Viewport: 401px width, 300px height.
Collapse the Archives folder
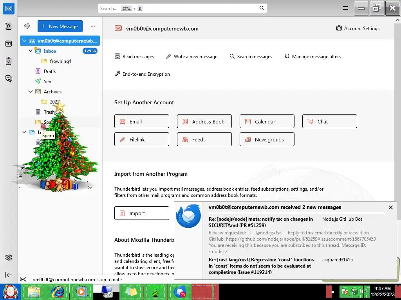click(x=31, y=91)
